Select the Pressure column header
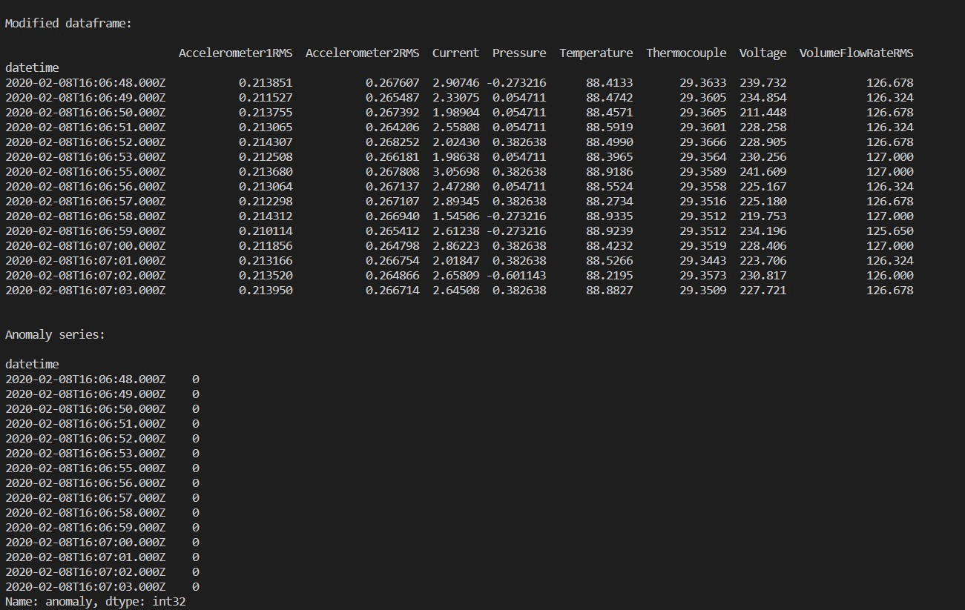Viewport: 965px width, 610px height. pyautogui.click(x=518, y=53)
